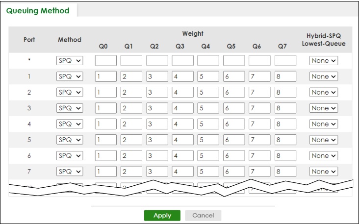Viewport: 360px width, 224px height.
Task: Click the Q6 weight field for port 7
Action: 259,172
